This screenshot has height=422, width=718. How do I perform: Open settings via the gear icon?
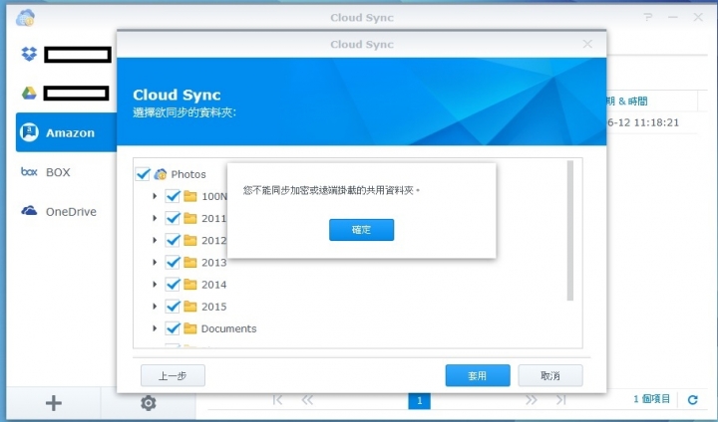148,403
